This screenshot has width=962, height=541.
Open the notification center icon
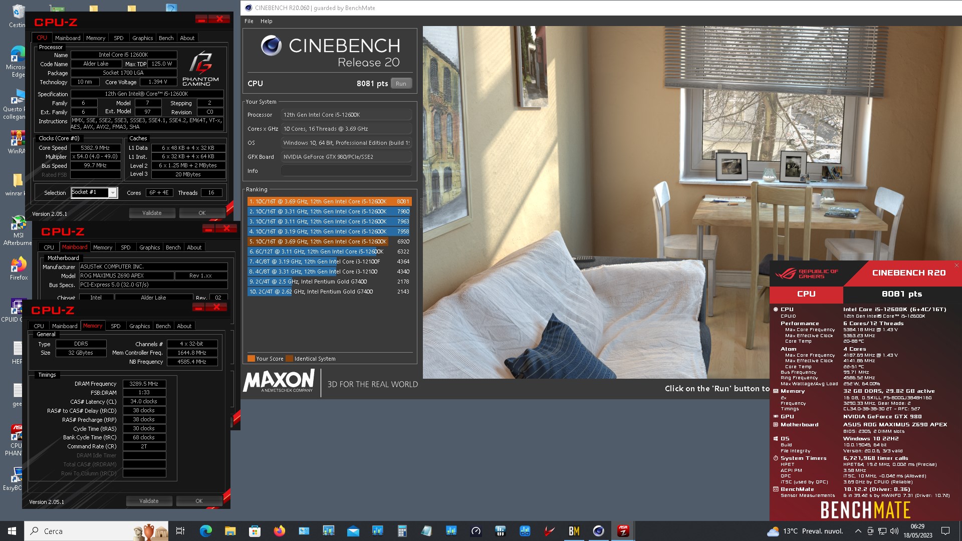pos(945,531)
